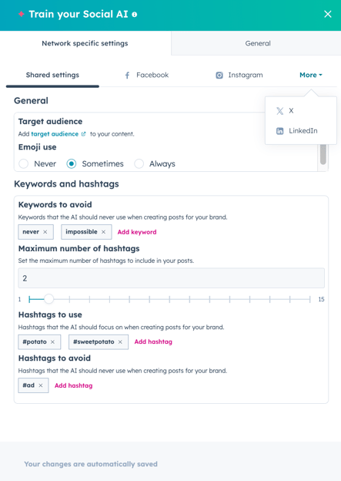The width and height of the screenshot is (341, 481).
Task: Click the maximum hashtags slider handle
Action: [x=48, y=299]
